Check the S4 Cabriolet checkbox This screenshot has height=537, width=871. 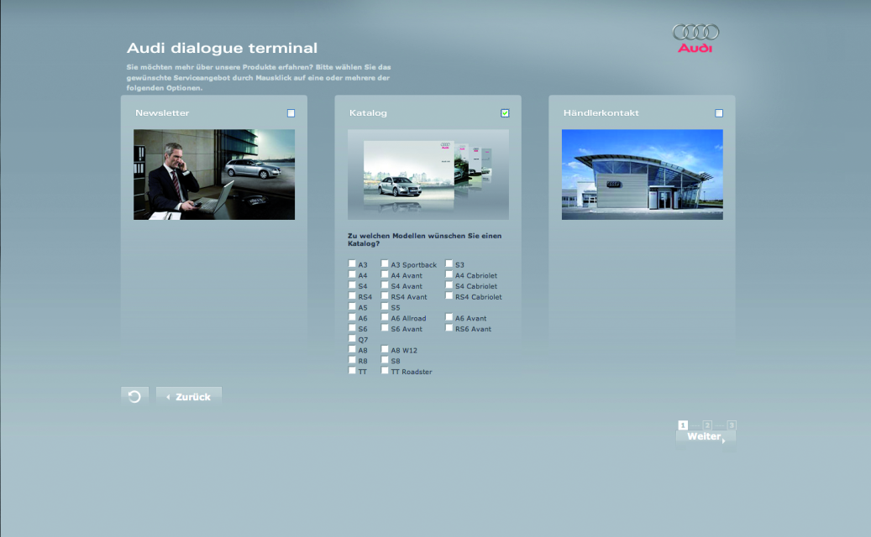point(449,285)
